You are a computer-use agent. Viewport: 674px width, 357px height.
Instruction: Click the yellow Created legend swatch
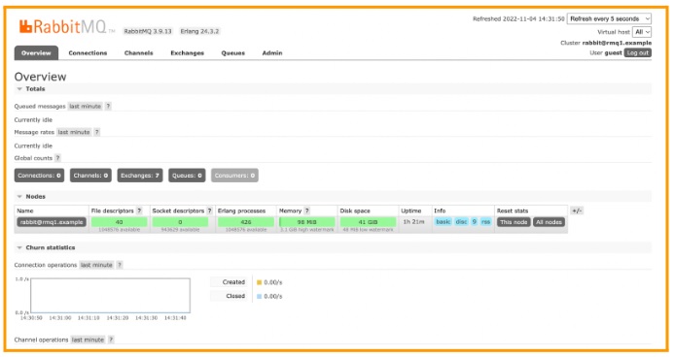(260, 282)
